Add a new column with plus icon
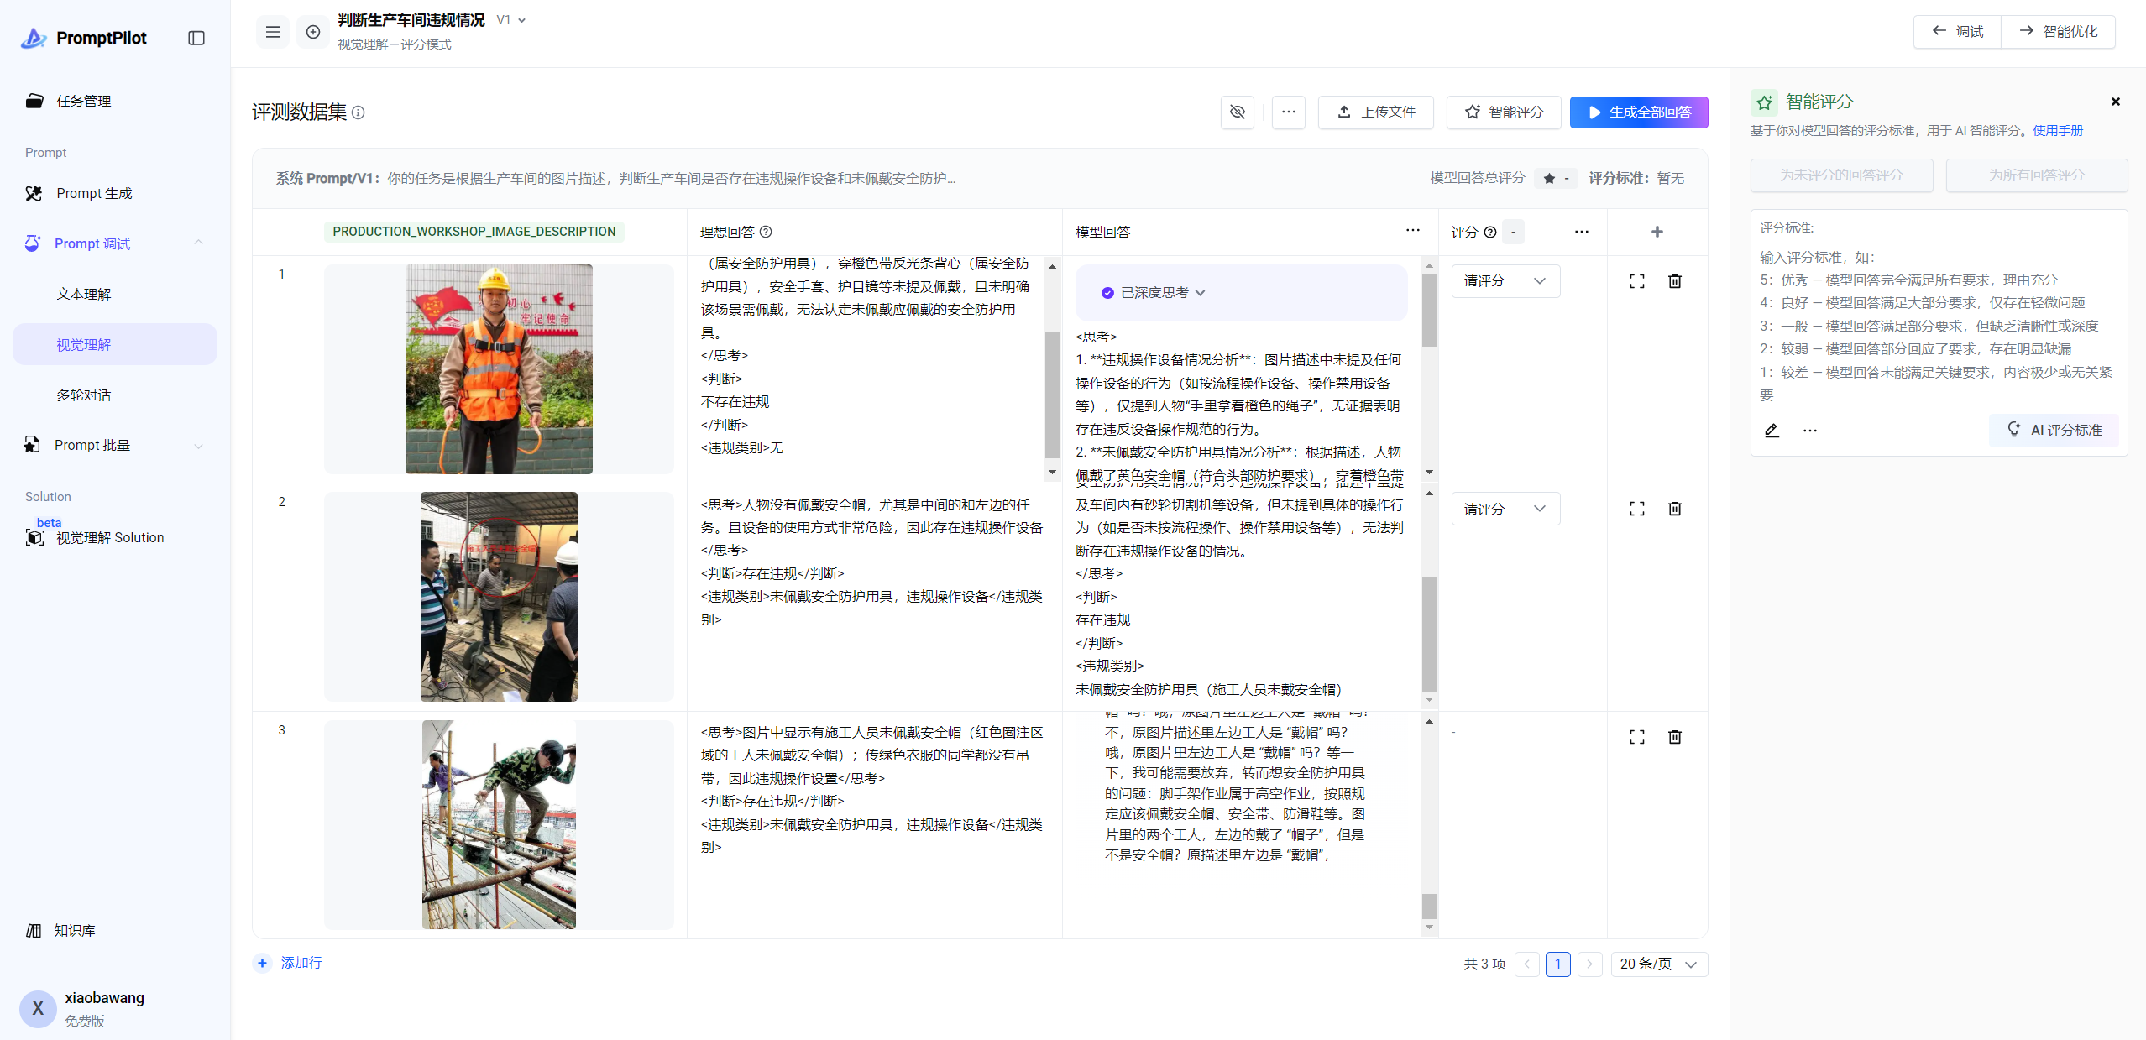 1657,232
